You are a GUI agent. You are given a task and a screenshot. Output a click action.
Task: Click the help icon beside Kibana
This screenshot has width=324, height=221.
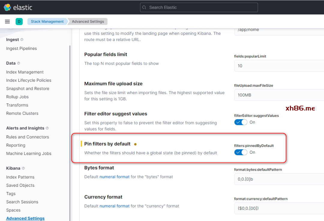tap(23, 168)
